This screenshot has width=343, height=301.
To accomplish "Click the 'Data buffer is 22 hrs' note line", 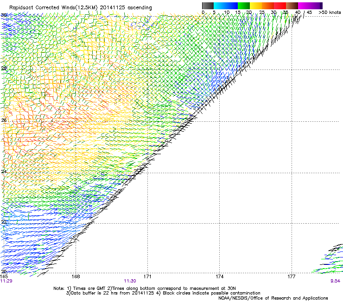I will point(163,293).
